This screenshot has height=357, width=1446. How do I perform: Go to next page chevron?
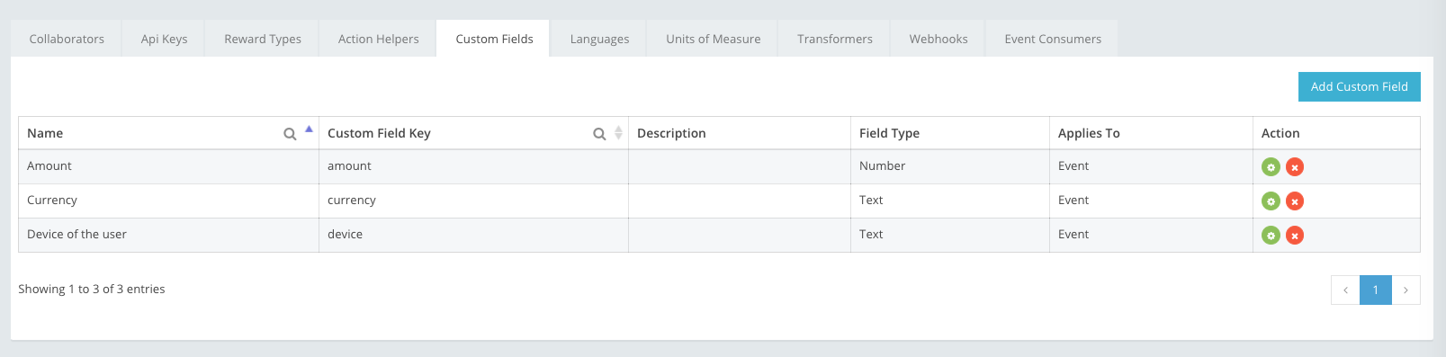pos(1406,290)
